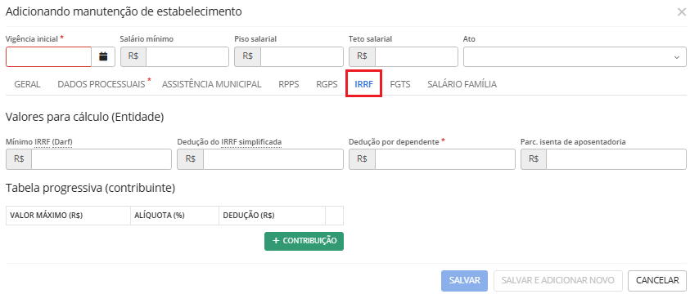Click the Teto salarial input field
This screenshot has width=690, height=294.
point(417,56)
